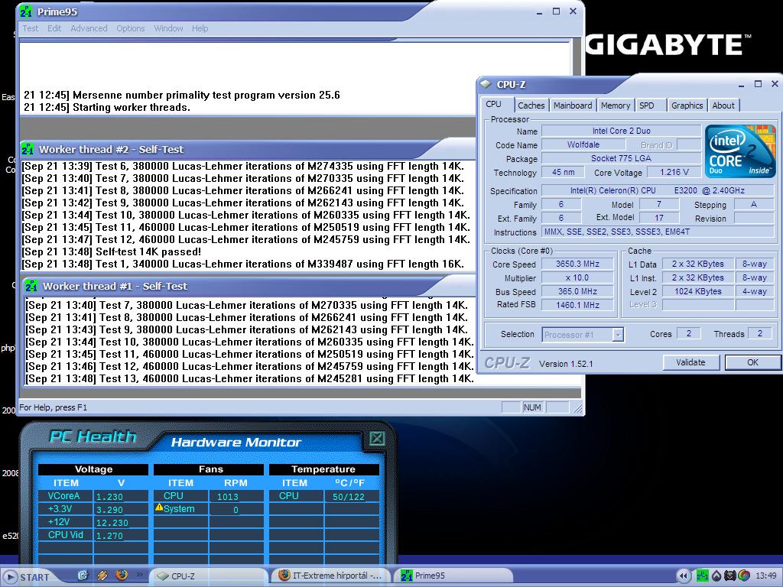
Task: Maximize the Prime95 window
Action: point(557,11)
